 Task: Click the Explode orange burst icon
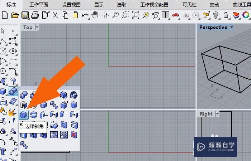(x=13, y=112)
